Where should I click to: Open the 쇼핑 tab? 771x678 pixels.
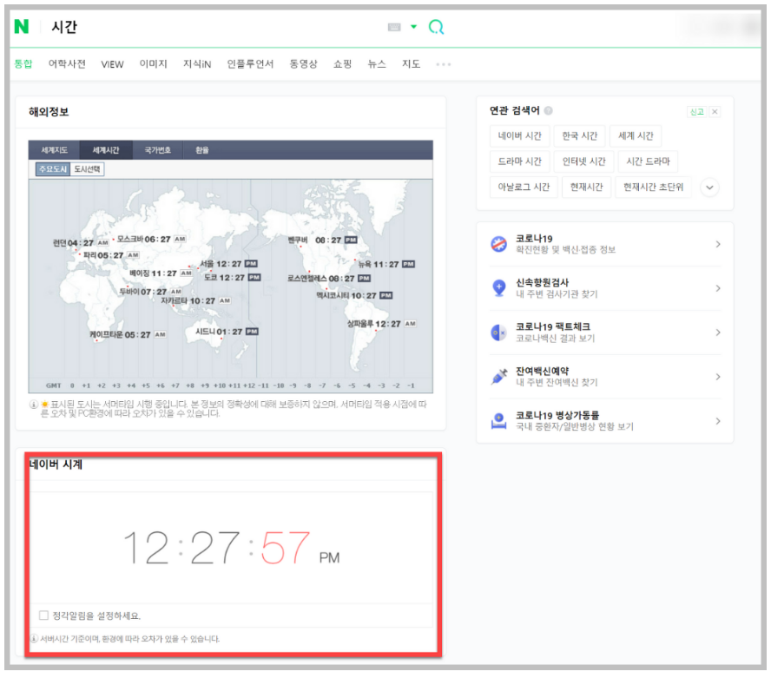(342, 64)
